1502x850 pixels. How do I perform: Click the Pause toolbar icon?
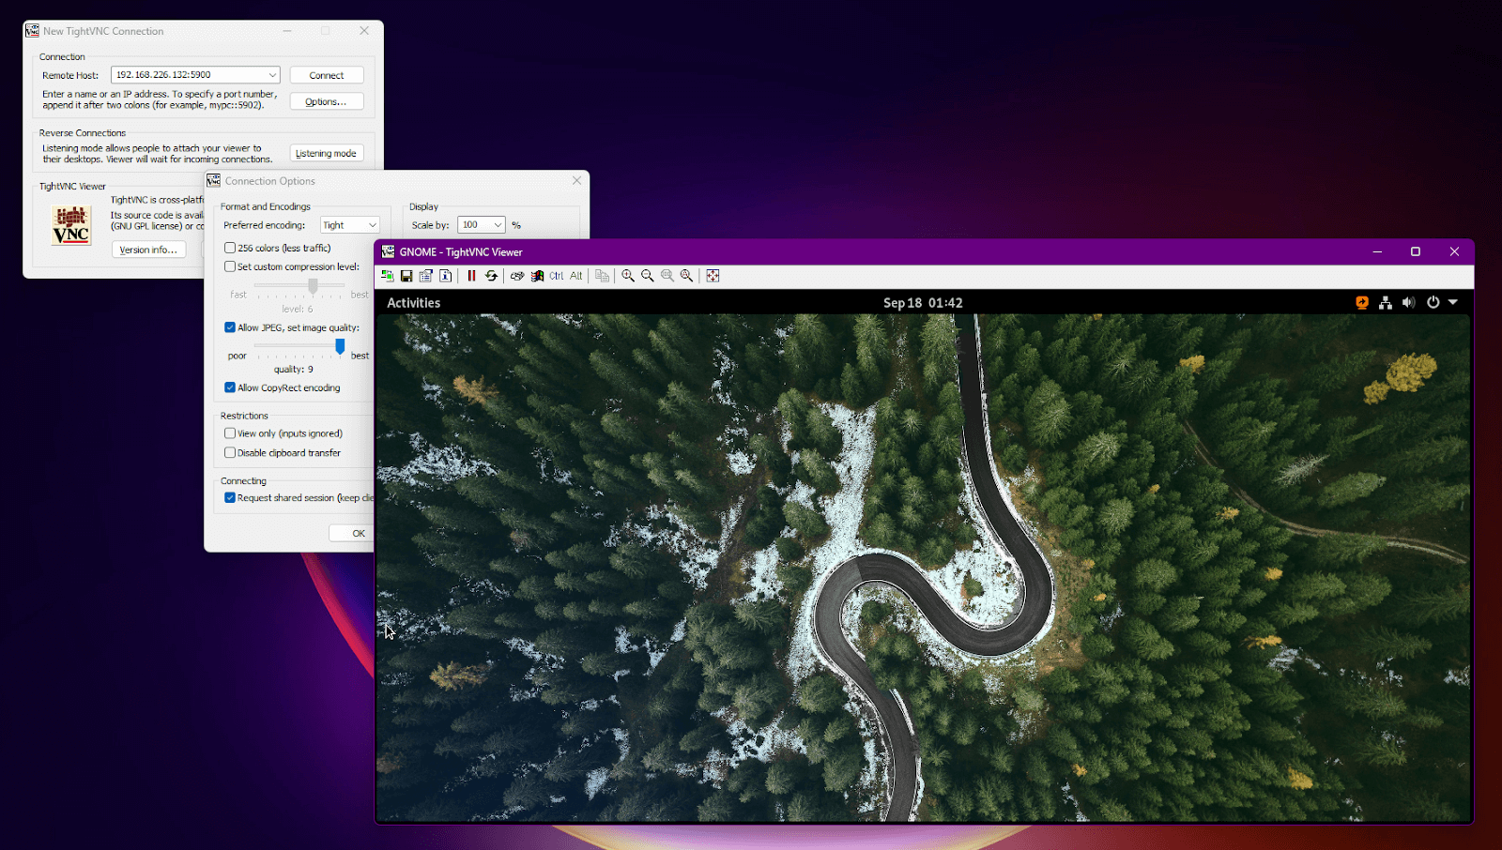point(471,276)
